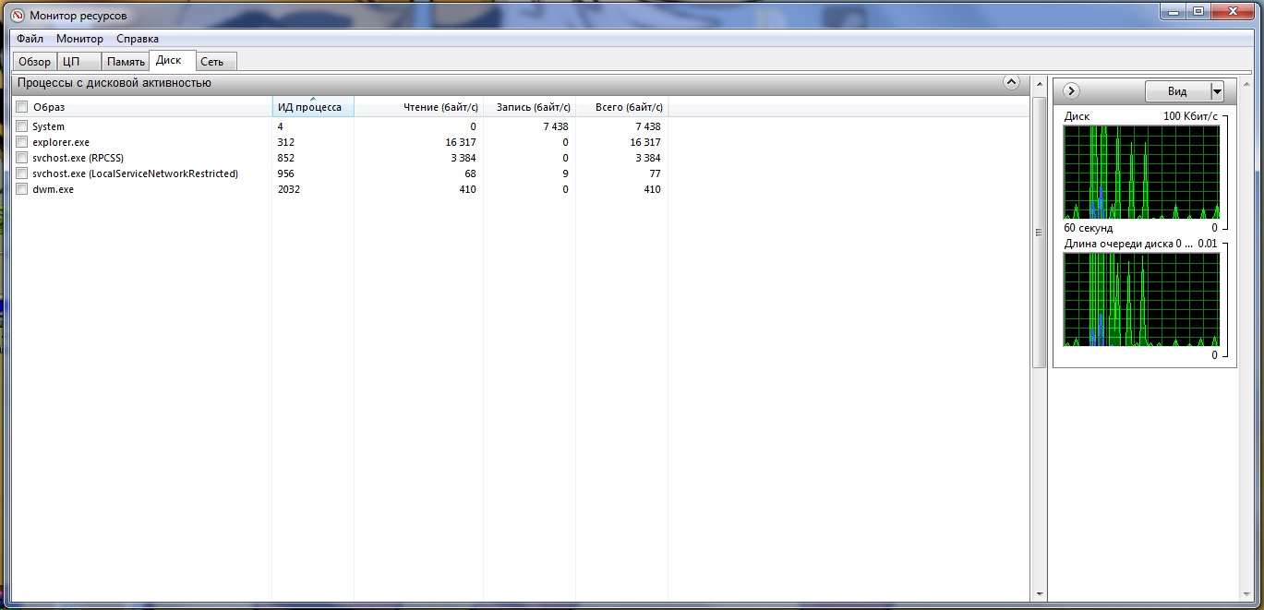Switch to the Память tab
Viewport: 1264px width, 610px height.
(x=126, y=62)
